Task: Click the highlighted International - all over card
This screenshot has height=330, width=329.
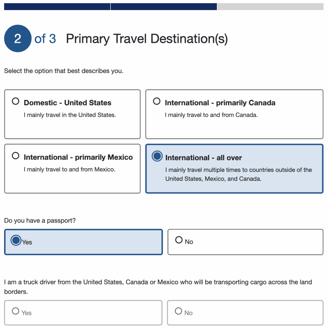Action: (234, 168)
